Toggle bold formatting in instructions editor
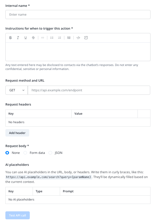 click(10, 38)
